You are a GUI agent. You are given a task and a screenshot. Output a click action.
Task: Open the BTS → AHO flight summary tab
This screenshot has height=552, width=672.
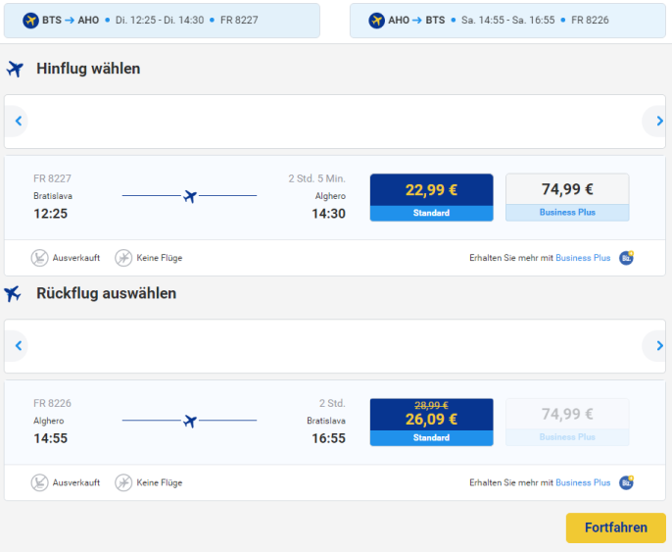coord(162,21)
